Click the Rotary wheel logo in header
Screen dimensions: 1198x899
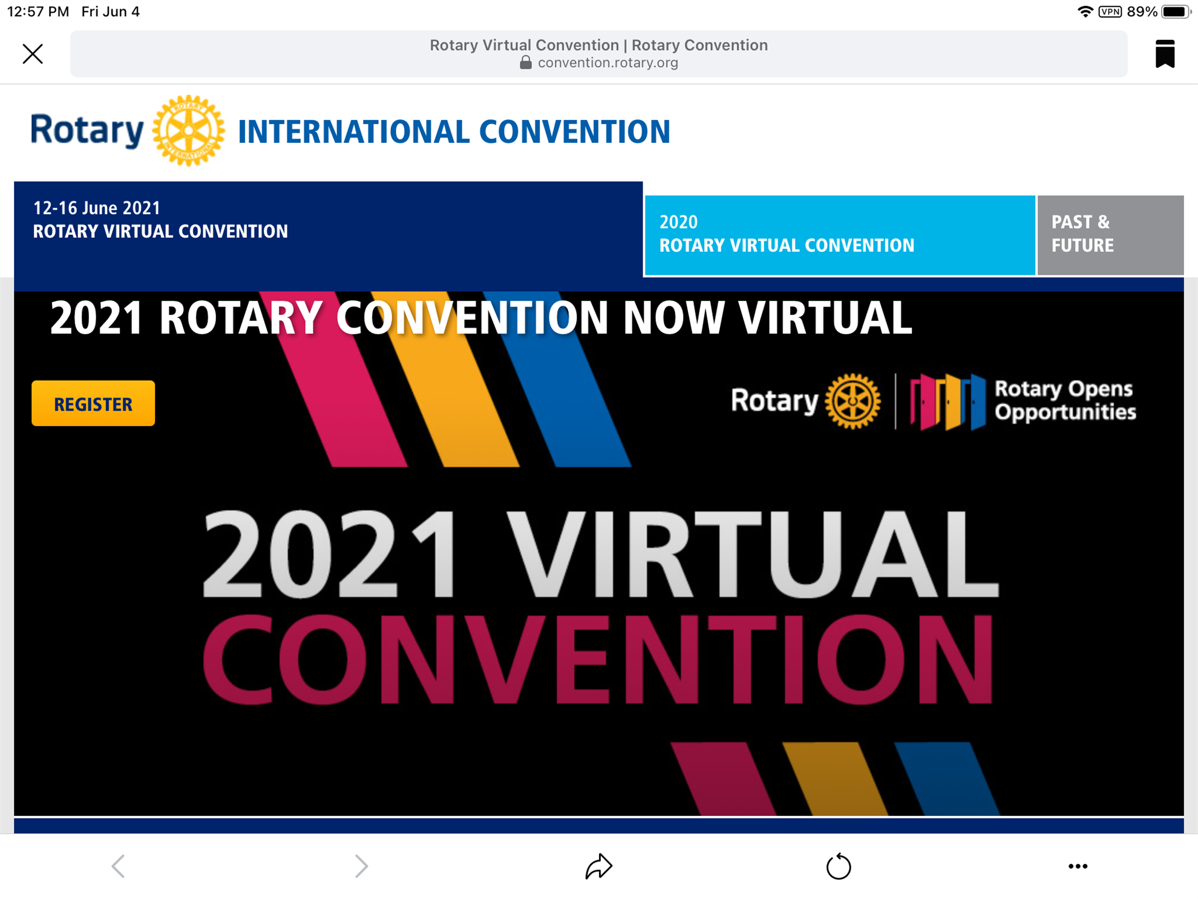coord(188,130)
